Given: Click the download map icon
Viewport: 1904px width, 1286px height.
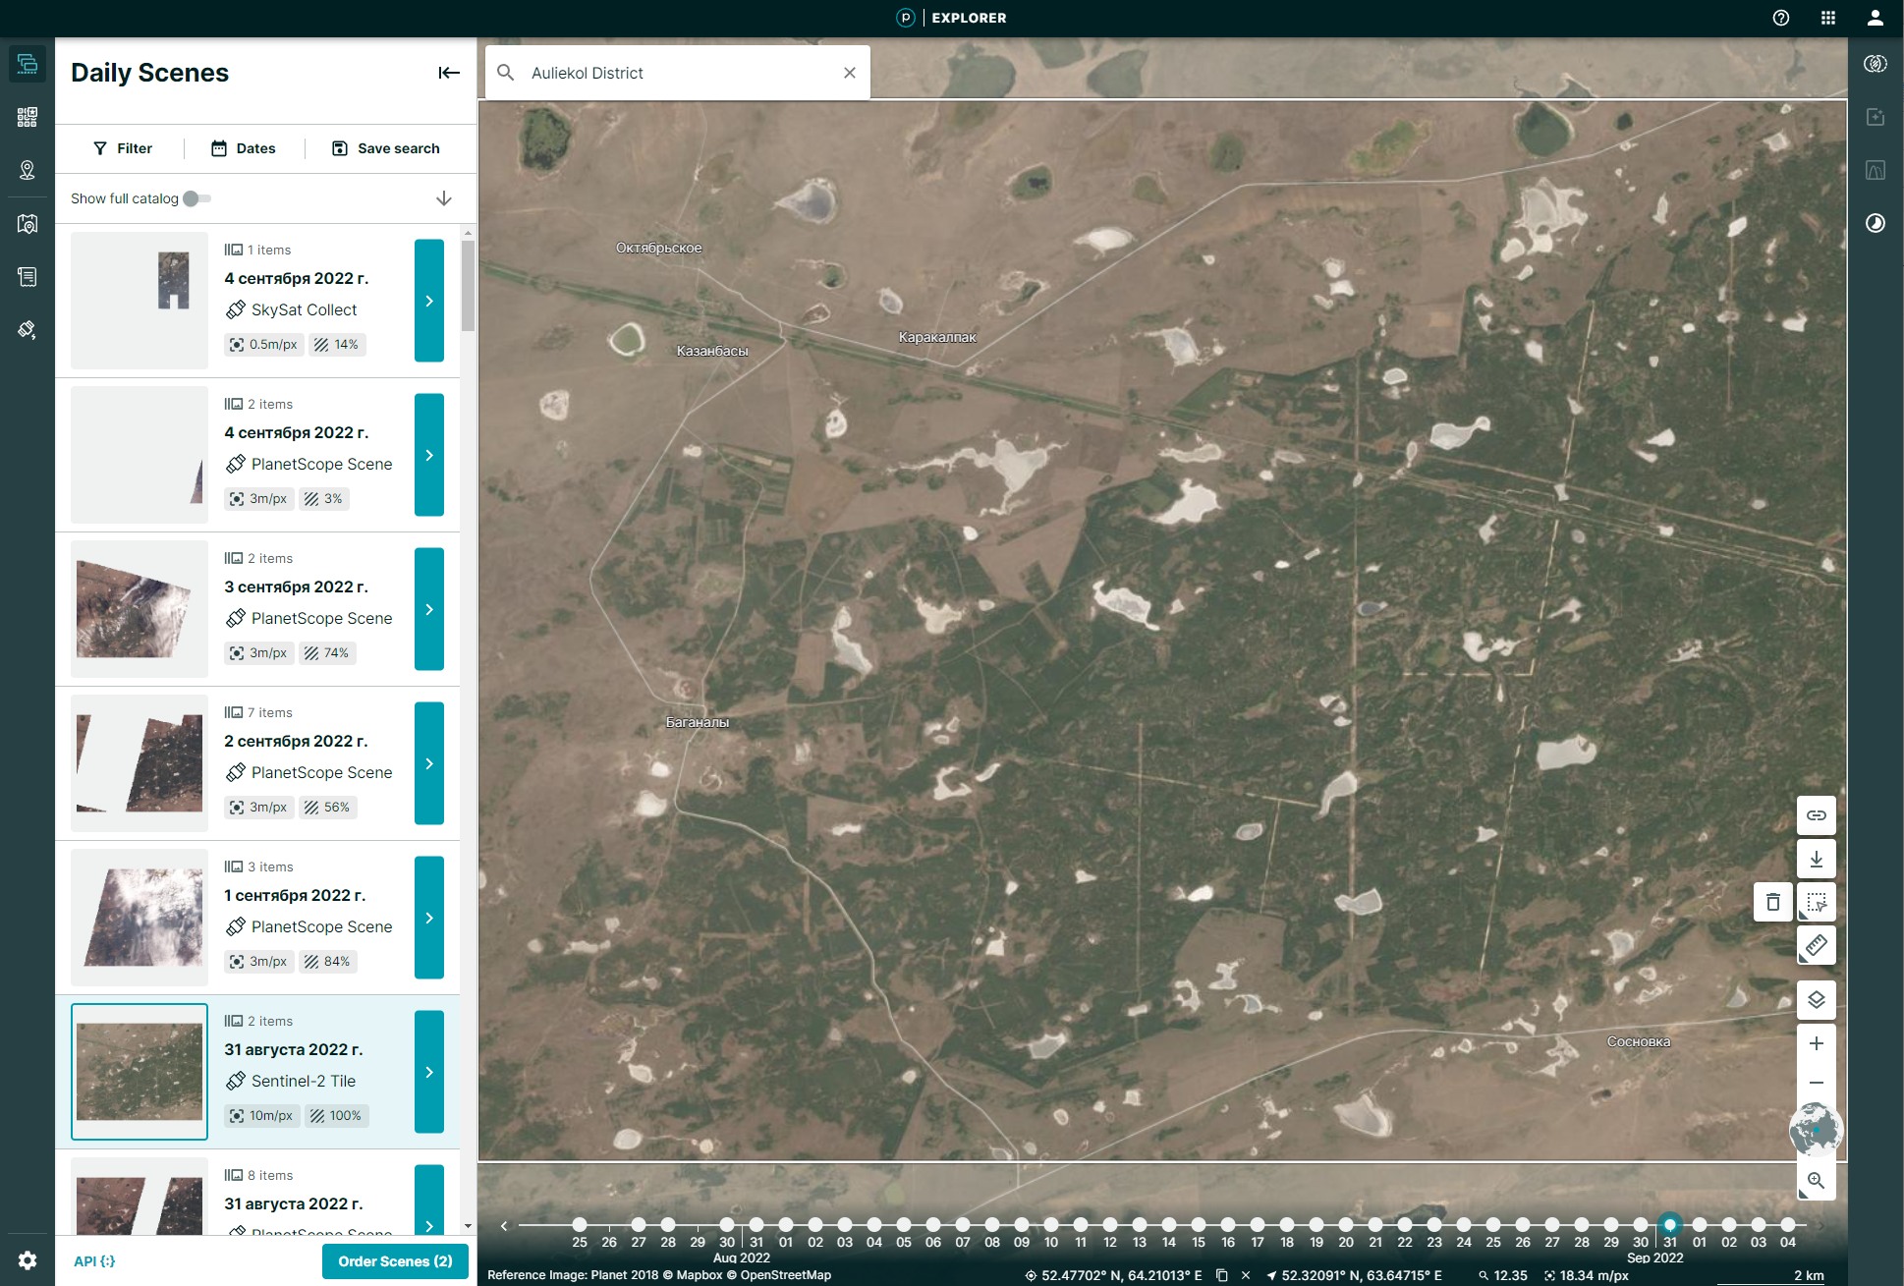Looking at the screenshot, I should click(x=1816, y=859).
